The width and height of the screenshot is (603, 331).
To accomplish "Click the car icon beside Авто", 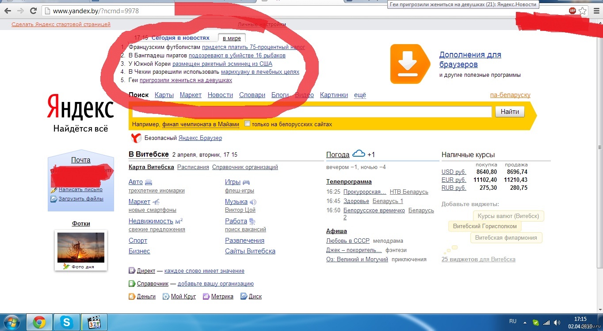I will tap(149, 182).
